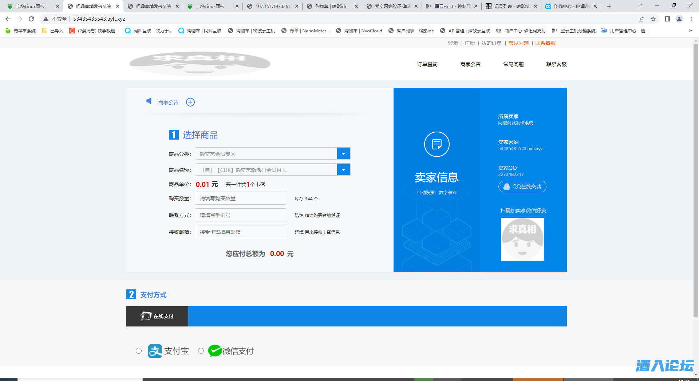Select the 微信支付 payment radio button

point(201,351)
